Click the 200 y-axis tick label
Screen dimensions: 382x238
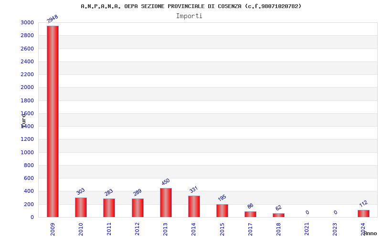29,205
